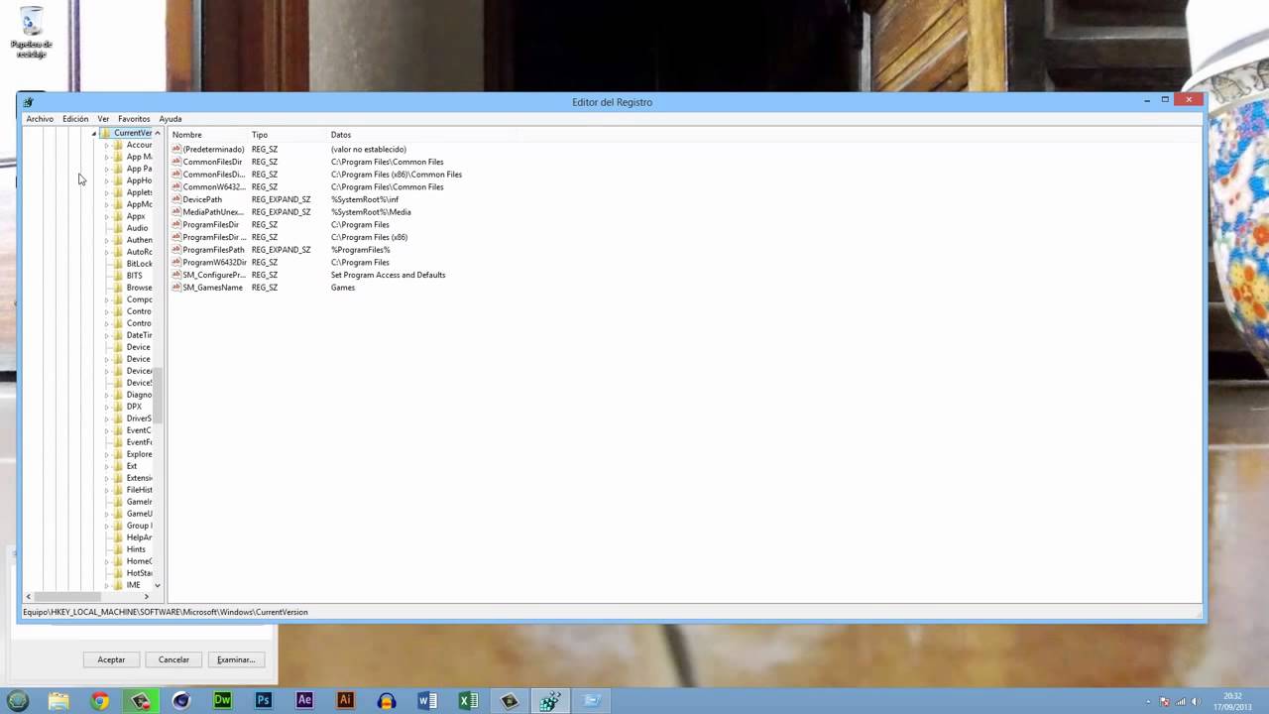
Task: Click the tree scroll-down arrow
Action: tap(157, 585)
